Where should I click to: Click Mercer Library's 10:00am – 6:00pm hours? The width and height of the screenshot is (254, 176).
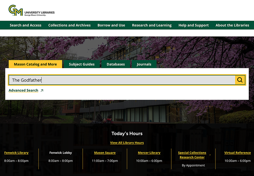(149, 161)
